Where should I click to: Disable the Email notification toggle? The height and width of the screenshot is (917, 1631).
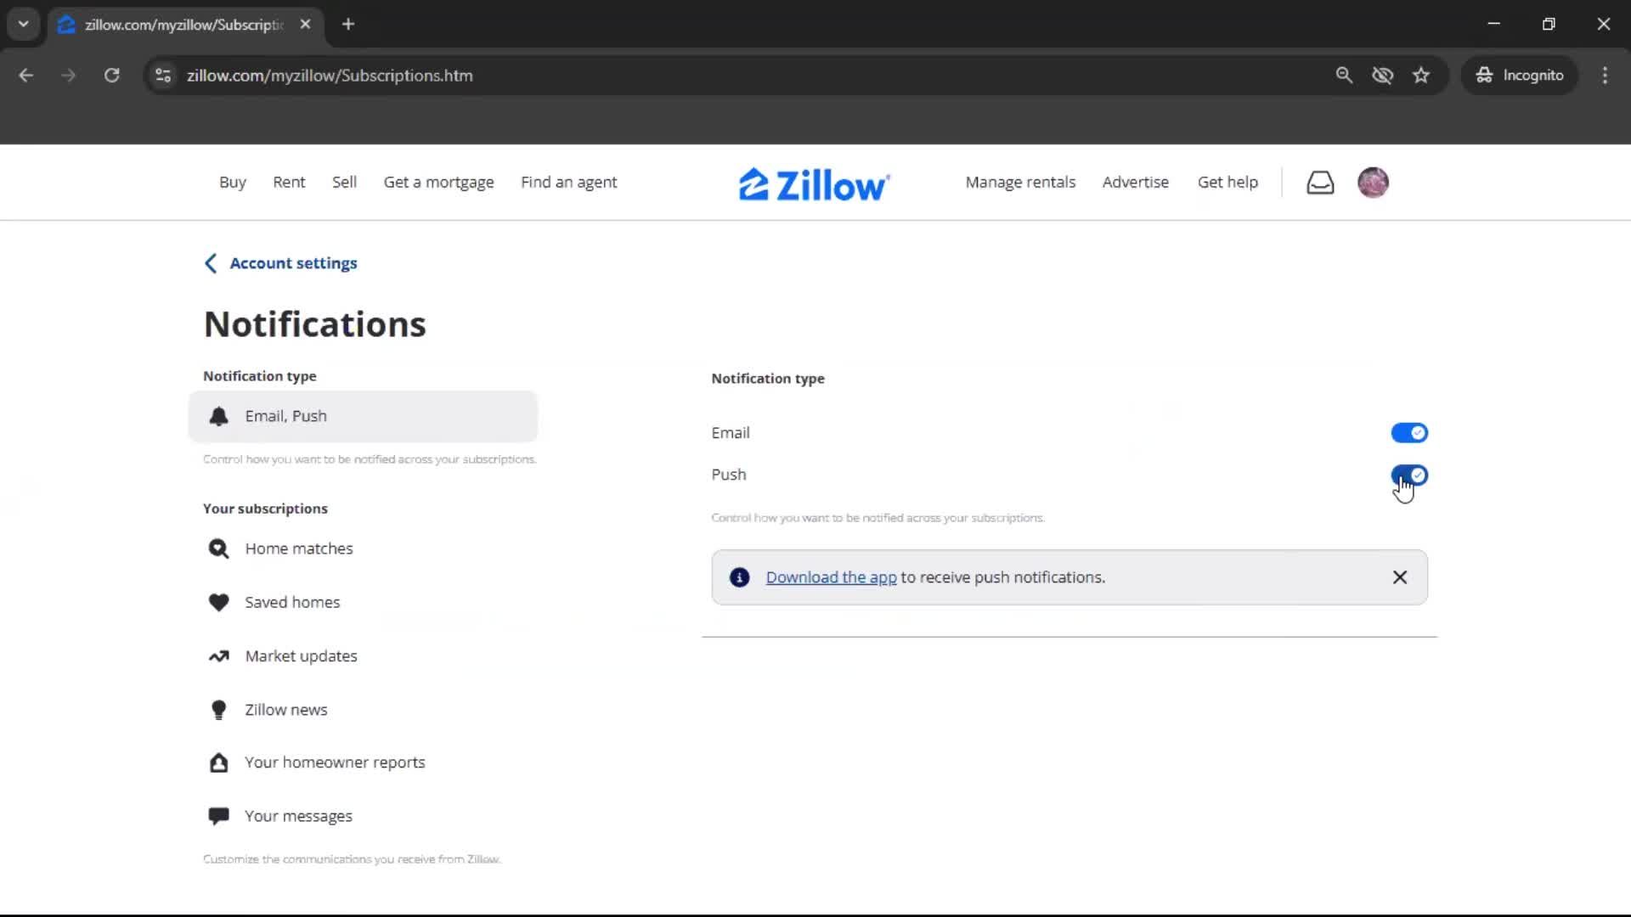(x=1408, y=433)
